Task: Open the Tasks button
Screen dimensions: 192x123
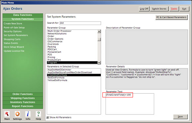Action: 174,9
